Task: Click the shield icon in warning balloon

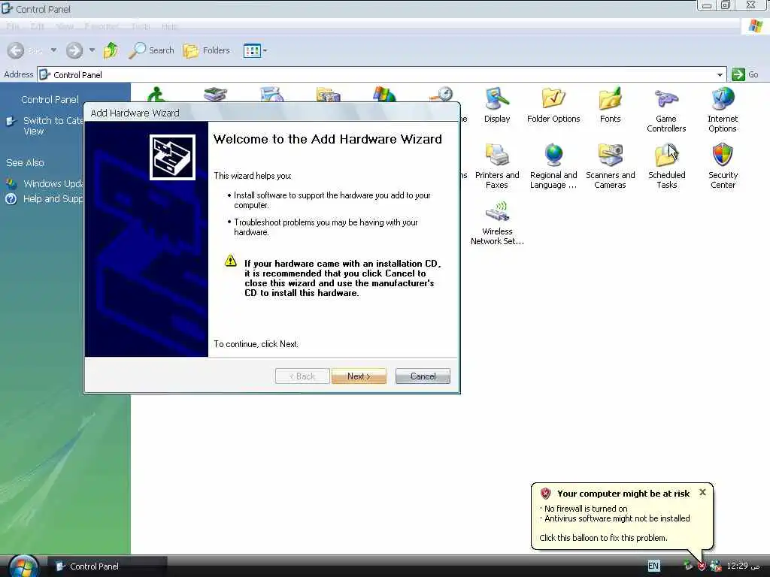Action: pos(545,494)
